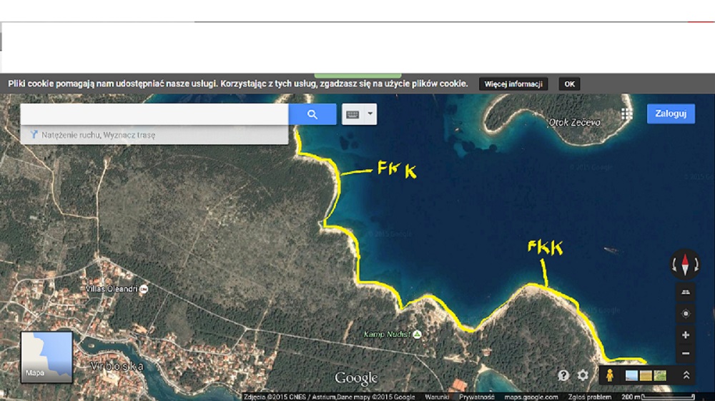Click the Zaloguj sign-in button
The height and width of the screenshot is (401, 715).
[671, 114]
